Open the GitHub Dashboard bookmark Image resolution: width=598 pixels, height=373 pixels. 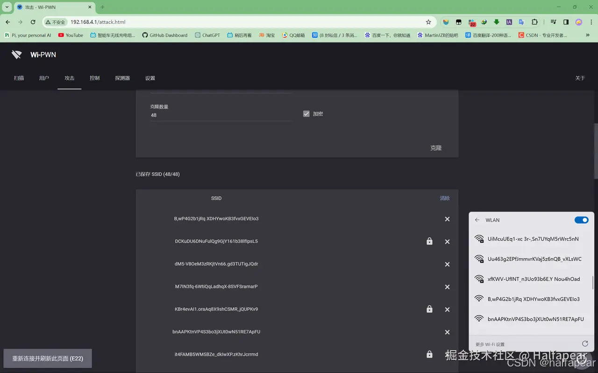pos(164,35)
